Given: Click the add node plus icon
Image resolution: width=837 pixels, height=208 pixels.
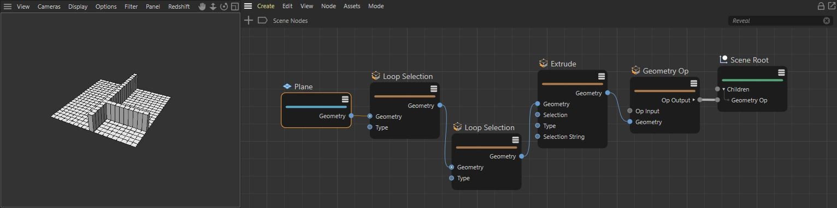Looking at the screenshot, I should click(x=249, y=20).
